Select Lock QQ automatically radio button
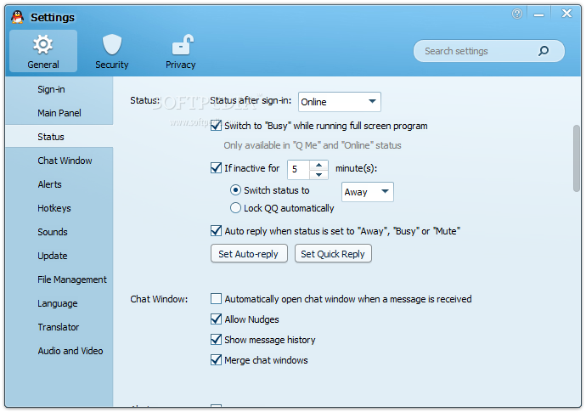Screen dimensions: 586x412 (235, 208)
